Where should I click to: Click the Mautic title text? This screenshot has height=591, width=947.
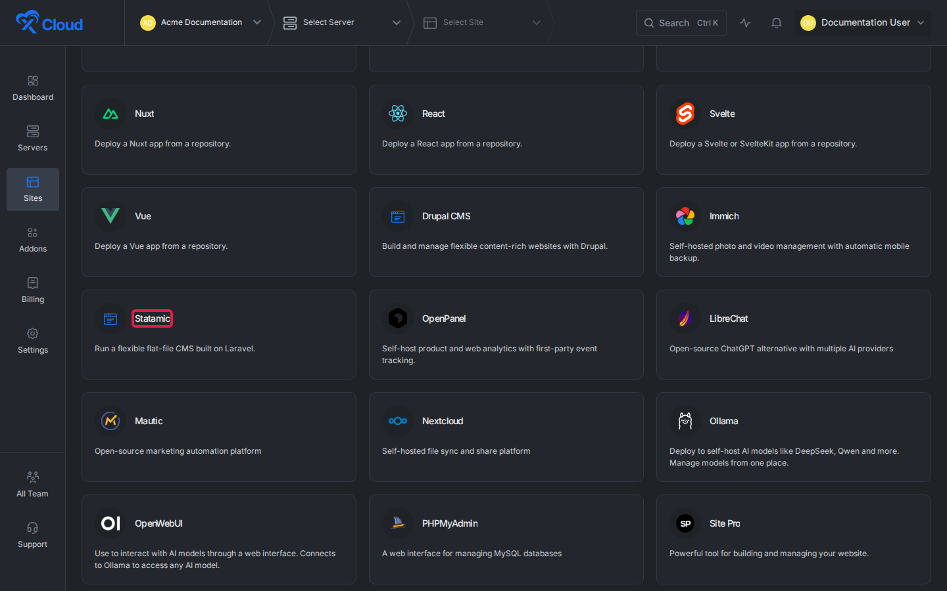point(149,421)
